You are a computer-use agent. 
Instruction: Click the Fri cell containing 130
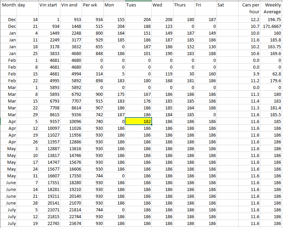click(206, 47)
